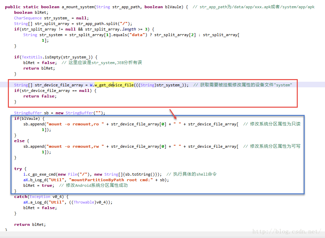Click the 'blRet = true;' assignment
This screenshot has height=238, width=325.
coord(39,185)
